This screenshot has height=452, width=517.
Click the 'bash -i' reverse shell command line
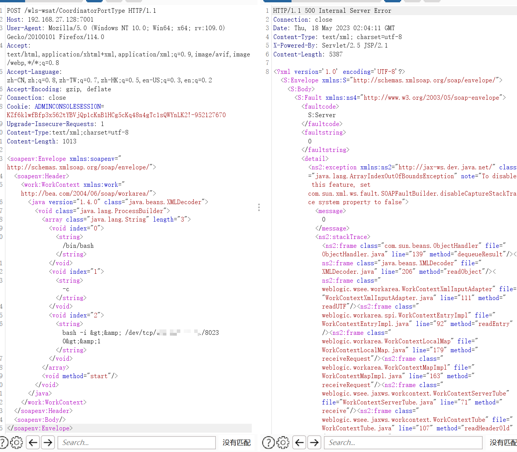[x=141, y=333]
